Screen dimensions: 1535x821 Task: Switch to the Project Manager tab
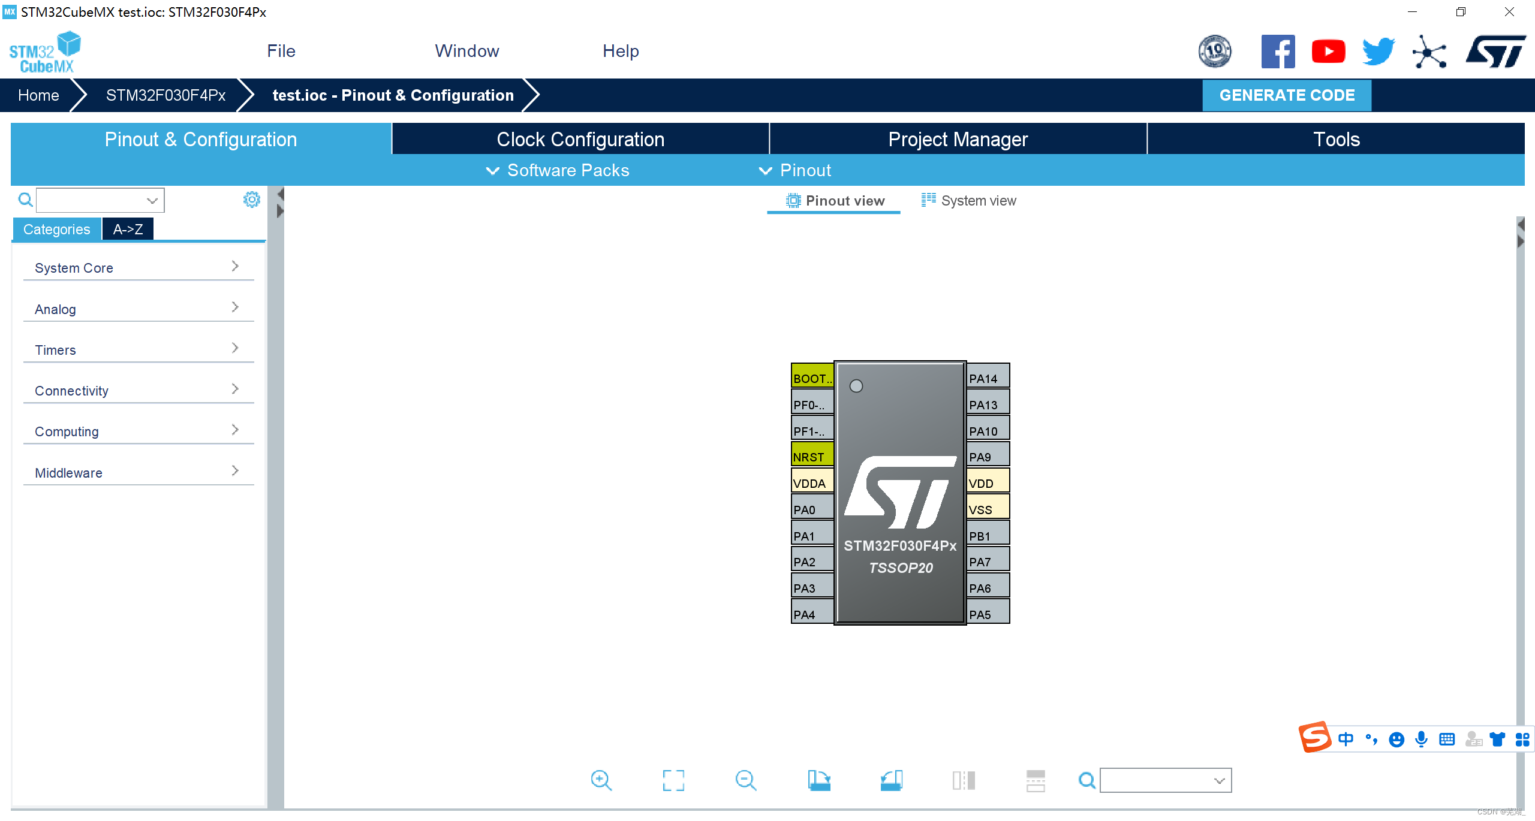click(958, 139)
